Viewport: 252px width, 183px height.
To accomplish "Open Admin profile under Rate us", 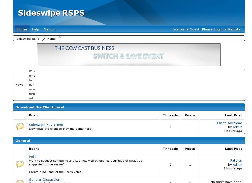I will click(237, 164).
